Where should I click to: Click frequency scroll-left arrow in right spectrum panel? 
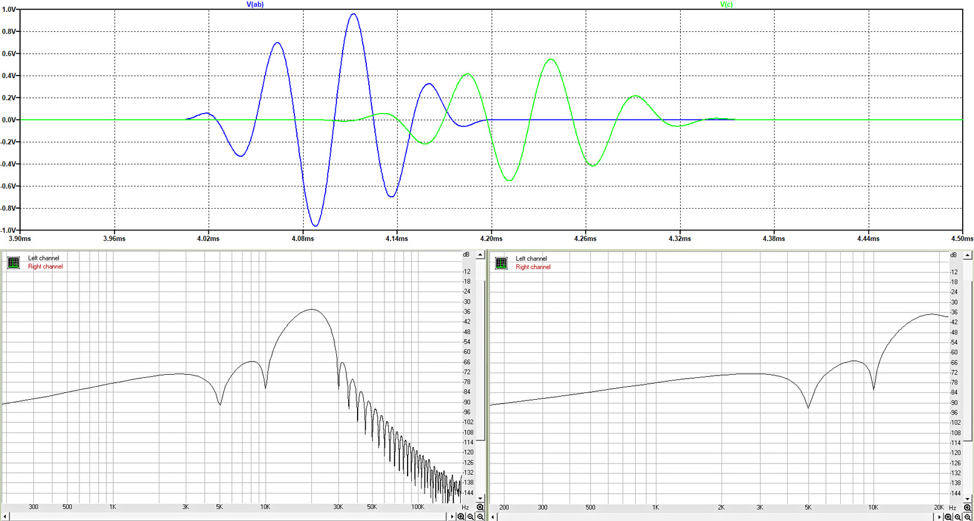click(493, 517)
